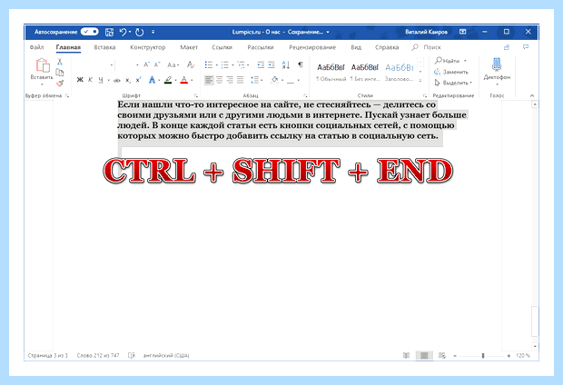Open font color dropdown arrow
The height and width of the screenshot is (385, 563).
tap(192, 80)
